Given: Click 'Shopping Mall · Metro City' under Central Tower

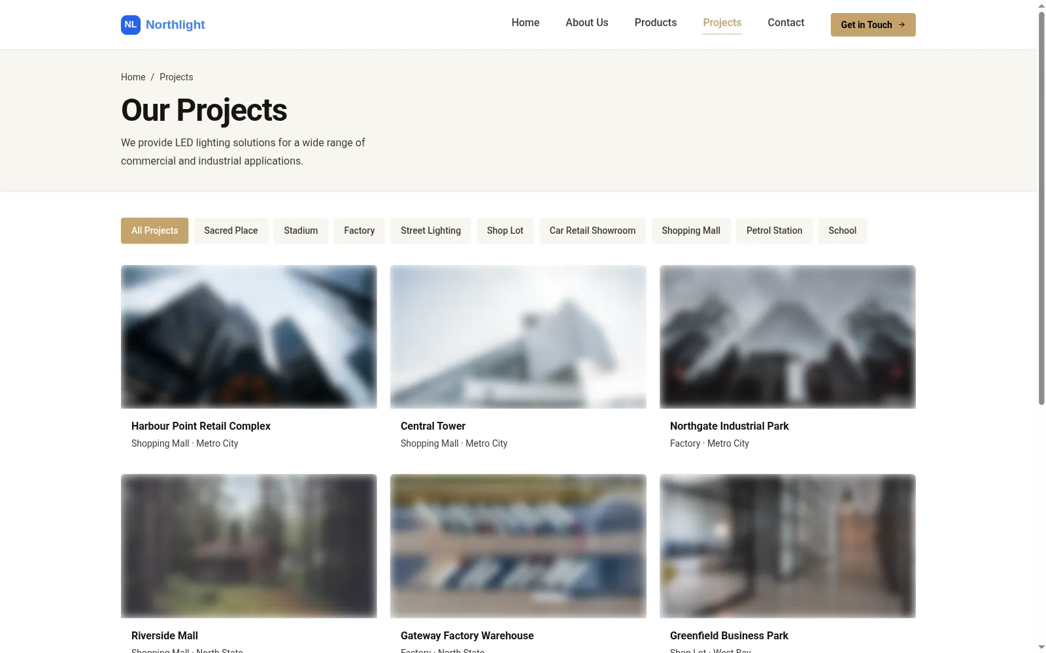Looking at the screenshot, I should click(x=454, y=443).
